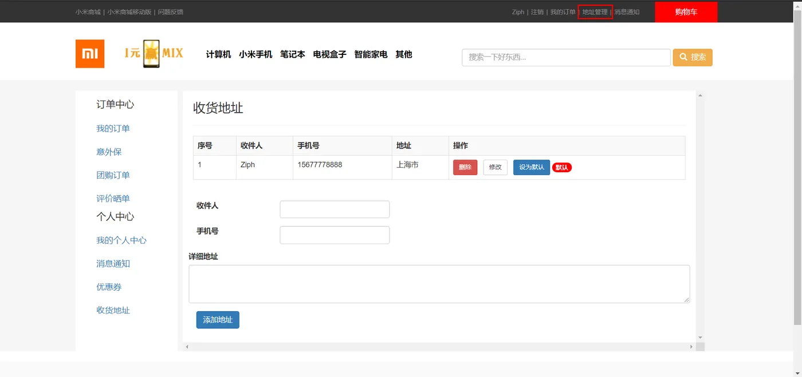802x377 pixels.
Task: Click the 上海市 address cell
Action: click(x=420, y=167)
